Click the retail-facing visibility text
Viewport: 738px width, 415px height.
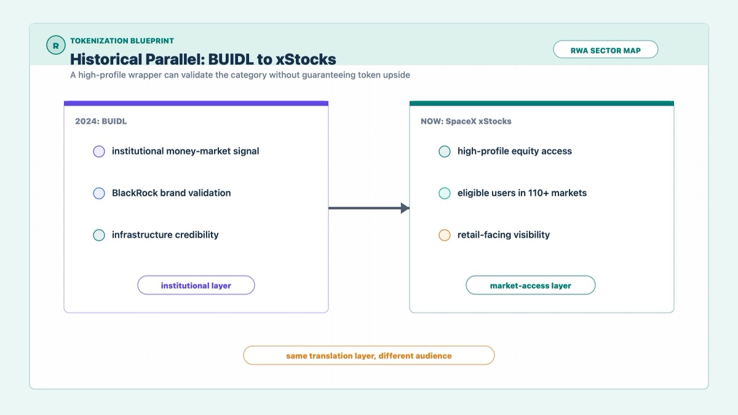pyautogui.click(x=504, y=235)
